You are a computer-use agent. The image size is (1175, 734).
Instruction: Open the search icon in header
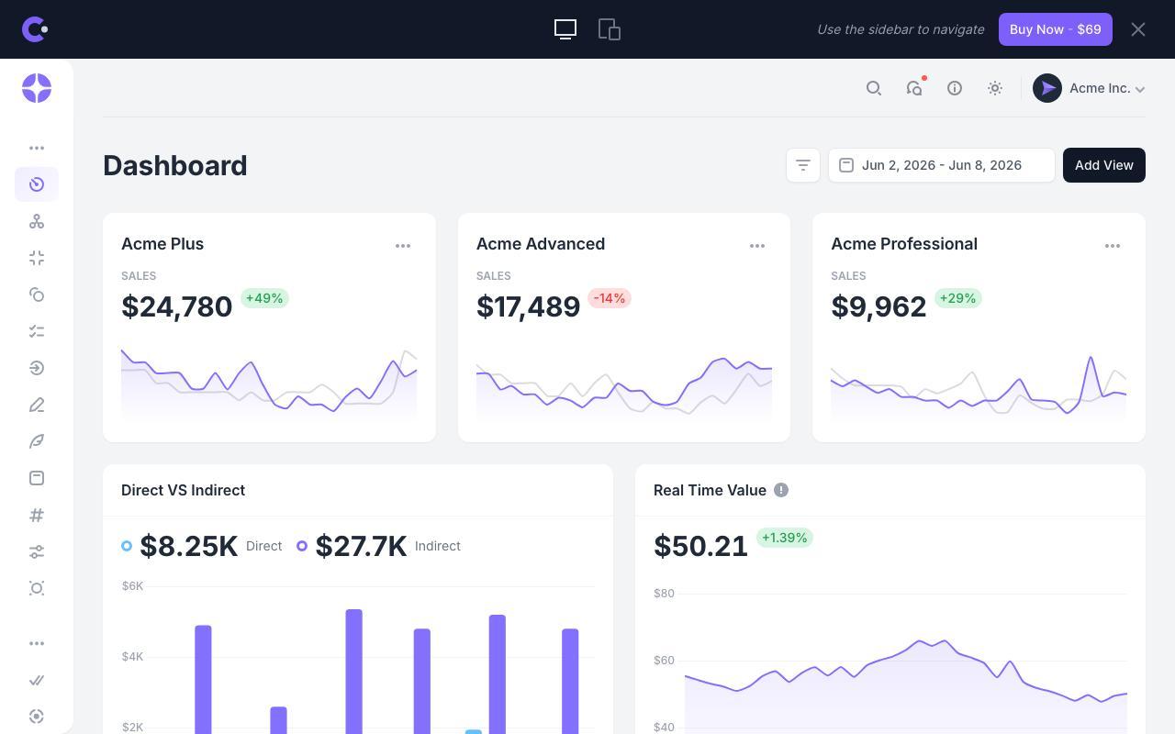874,88
